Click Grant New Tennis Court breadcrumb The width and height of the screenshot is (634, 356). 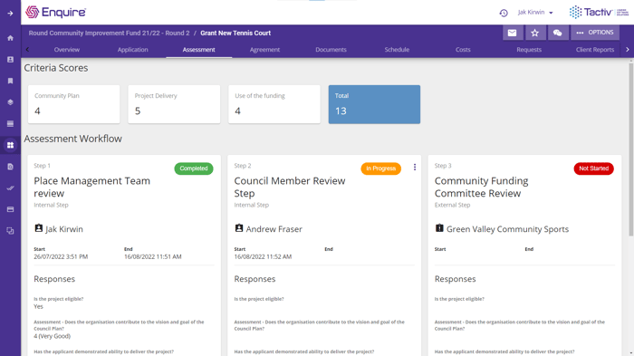(x=235, y=34)
